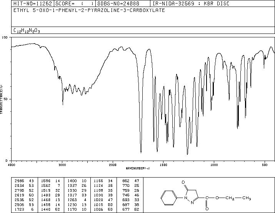Select the 1519 peak table entry
Screen dimensions: 275x213
point(50,190)
